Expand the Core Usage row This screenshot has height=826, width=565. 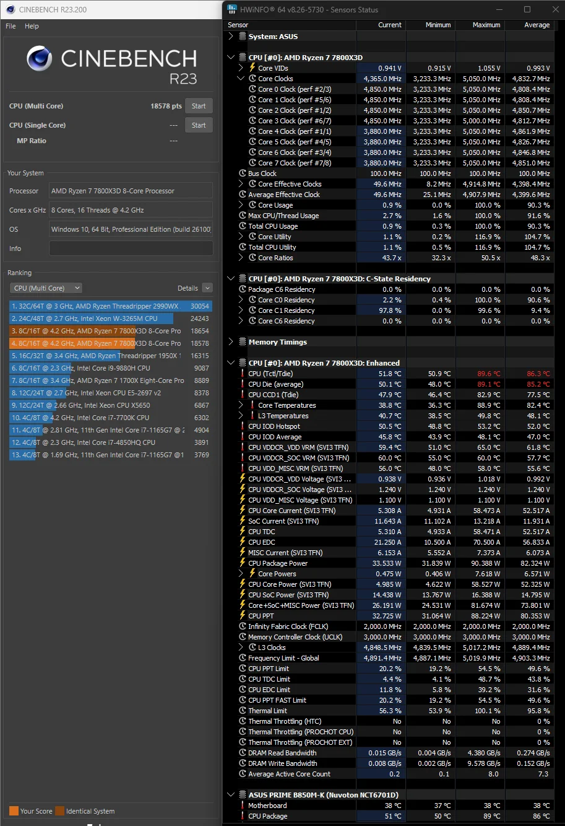[241, 205]
